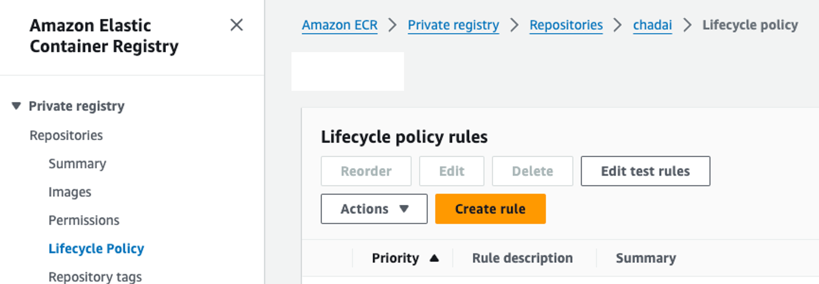Click the Delete button
819x284 pixels.
[x=532, y=171]
